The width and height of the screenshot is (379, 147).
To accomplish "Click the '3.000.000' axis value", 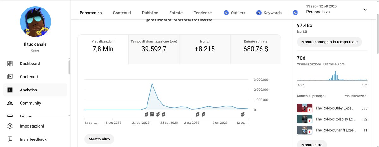I will click(x=261, y=80).
